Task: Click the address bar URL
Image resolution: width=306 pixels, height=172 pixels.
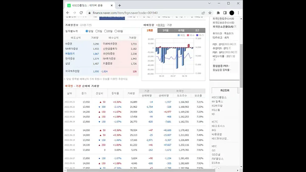Action: click(125, 13)
